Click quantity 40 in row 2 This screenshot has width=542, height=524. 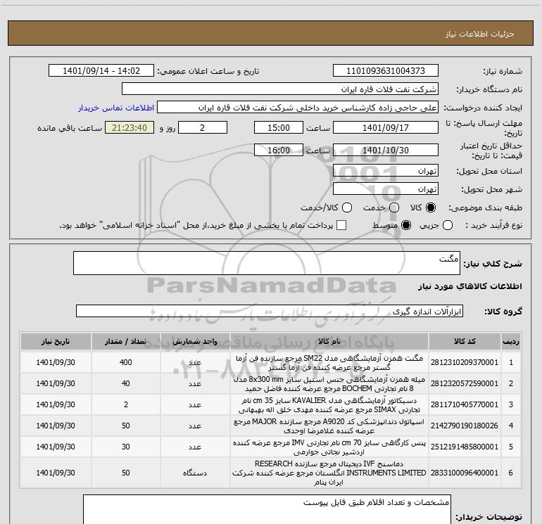126,383
